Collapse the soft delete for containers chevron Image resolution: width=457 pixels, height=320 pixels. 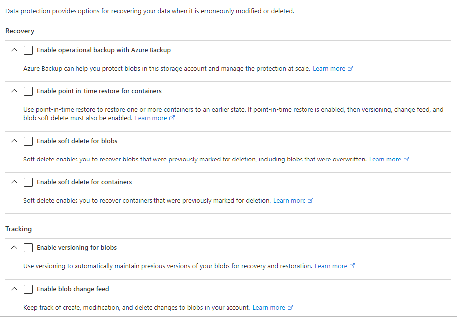coord(14,182)
